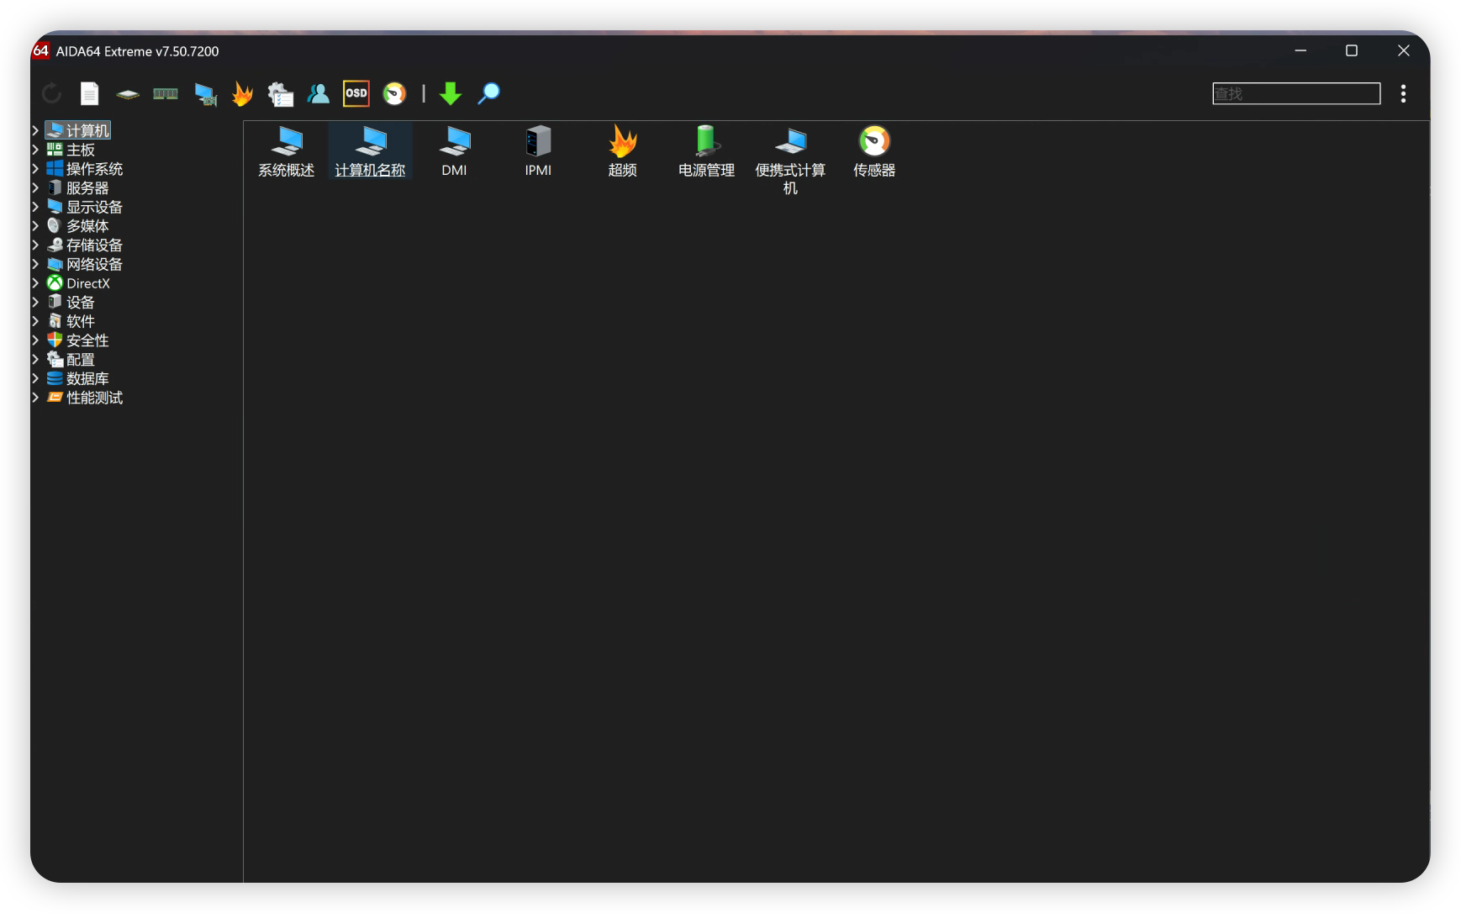Launch the flame stability test toolbar icon
This screenshot has height=913, width=1461.
242,93
